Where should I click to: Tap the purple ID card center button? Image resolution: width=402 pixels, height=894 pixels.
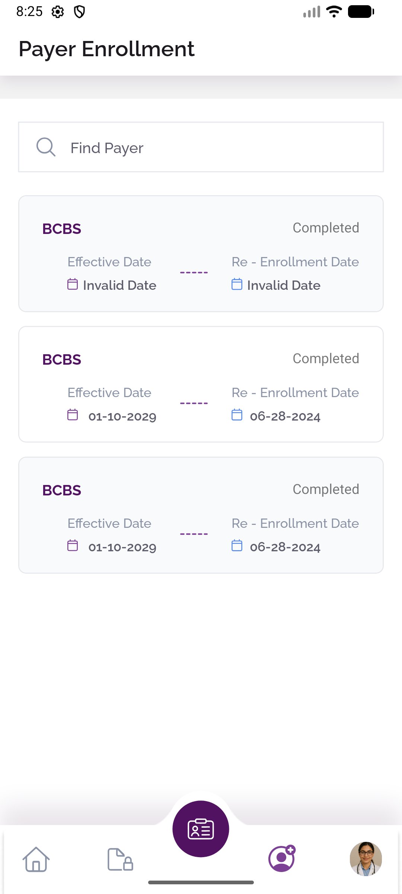[x=201, y=829]
